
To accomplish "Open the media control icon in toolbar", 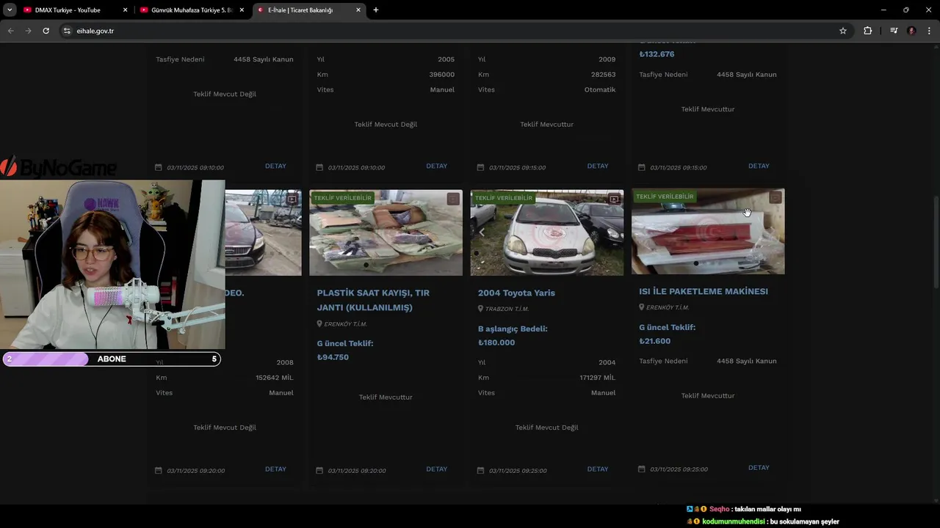I will (894, 31).
